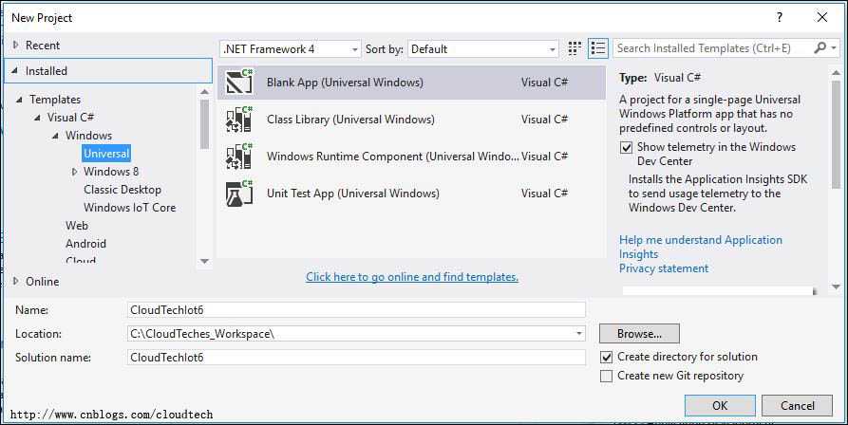Image resolution: width=848 pixels, height=425 pixels.
Task: Select Classic Desktop in the tree
Action: pos(122,190)
